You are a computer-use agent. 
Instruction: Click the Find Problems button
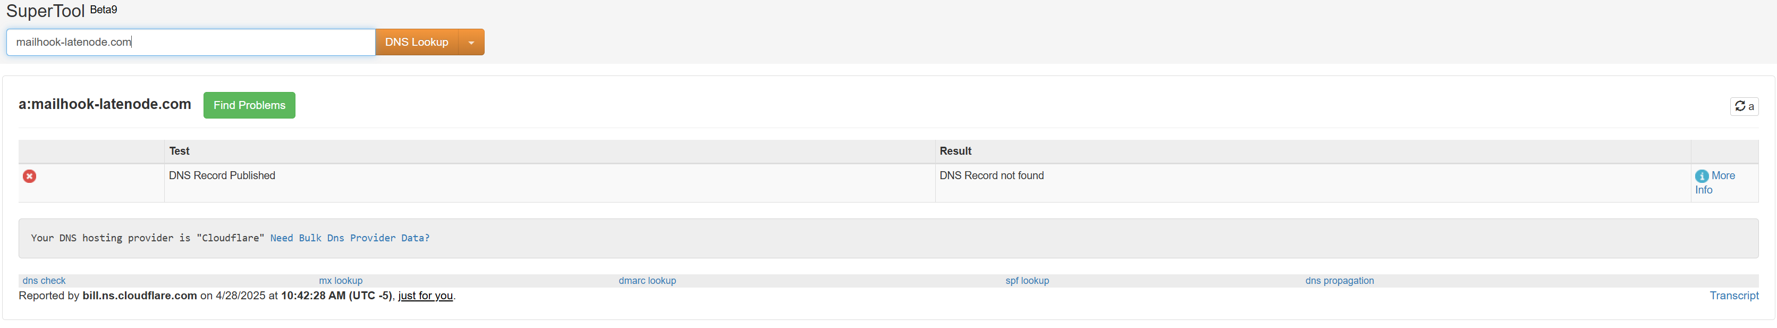(249, 105)
